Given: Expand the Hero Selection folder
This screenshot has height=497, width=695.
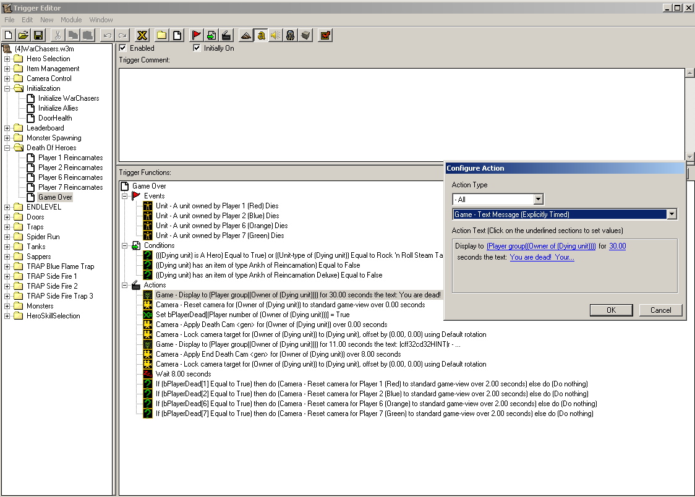Looking at the screenshot, I should point(7,59).
